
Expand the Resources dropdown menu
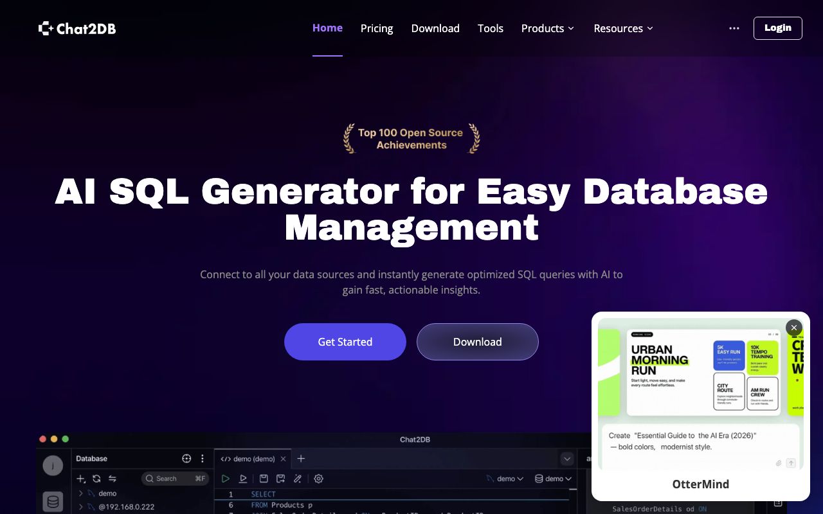[624, 28]
